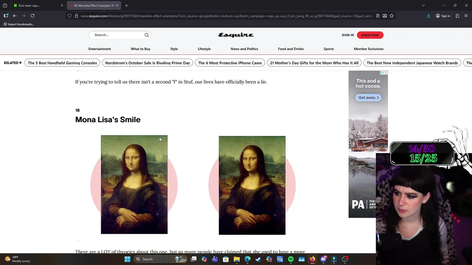Click the Firefox back arrow
The width and height of the screenshot is (472, 265).
pos(15,16)
